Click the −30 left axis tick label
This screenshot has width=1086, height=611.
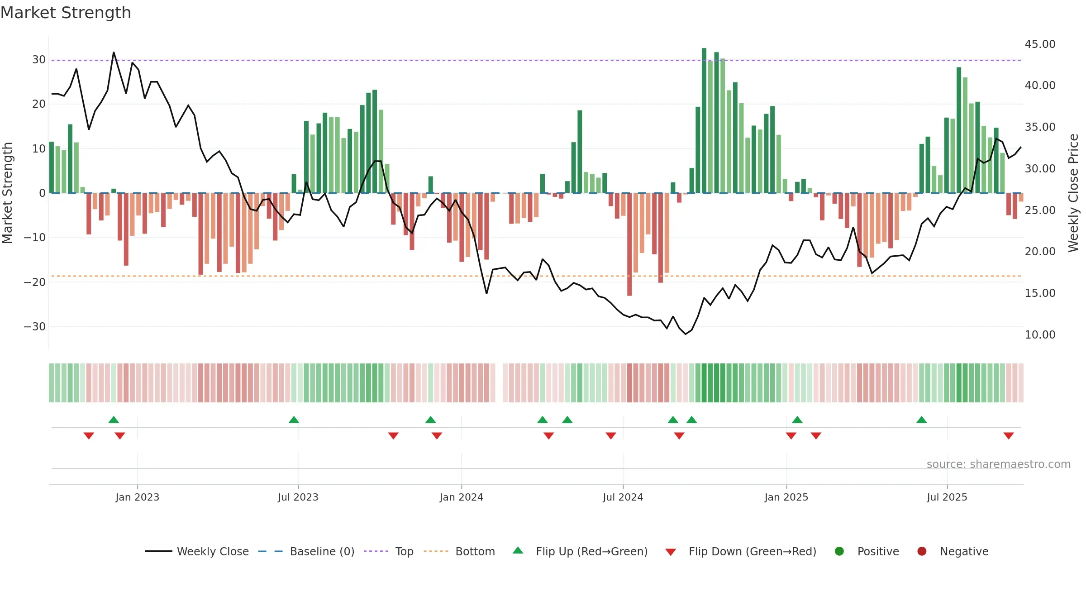coord(35,326)
